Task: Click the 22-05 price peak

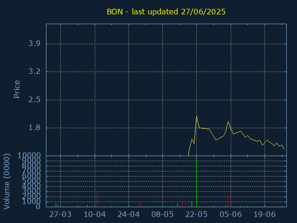Action: [x=197, y=116]
